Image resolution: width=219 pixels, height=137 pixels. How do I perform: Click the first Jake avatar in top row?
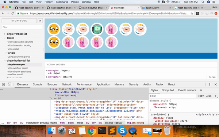click(54, 29)
